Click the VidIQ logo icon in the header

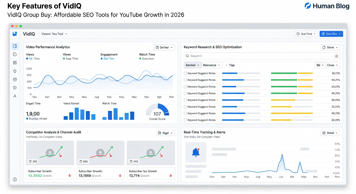15,34
